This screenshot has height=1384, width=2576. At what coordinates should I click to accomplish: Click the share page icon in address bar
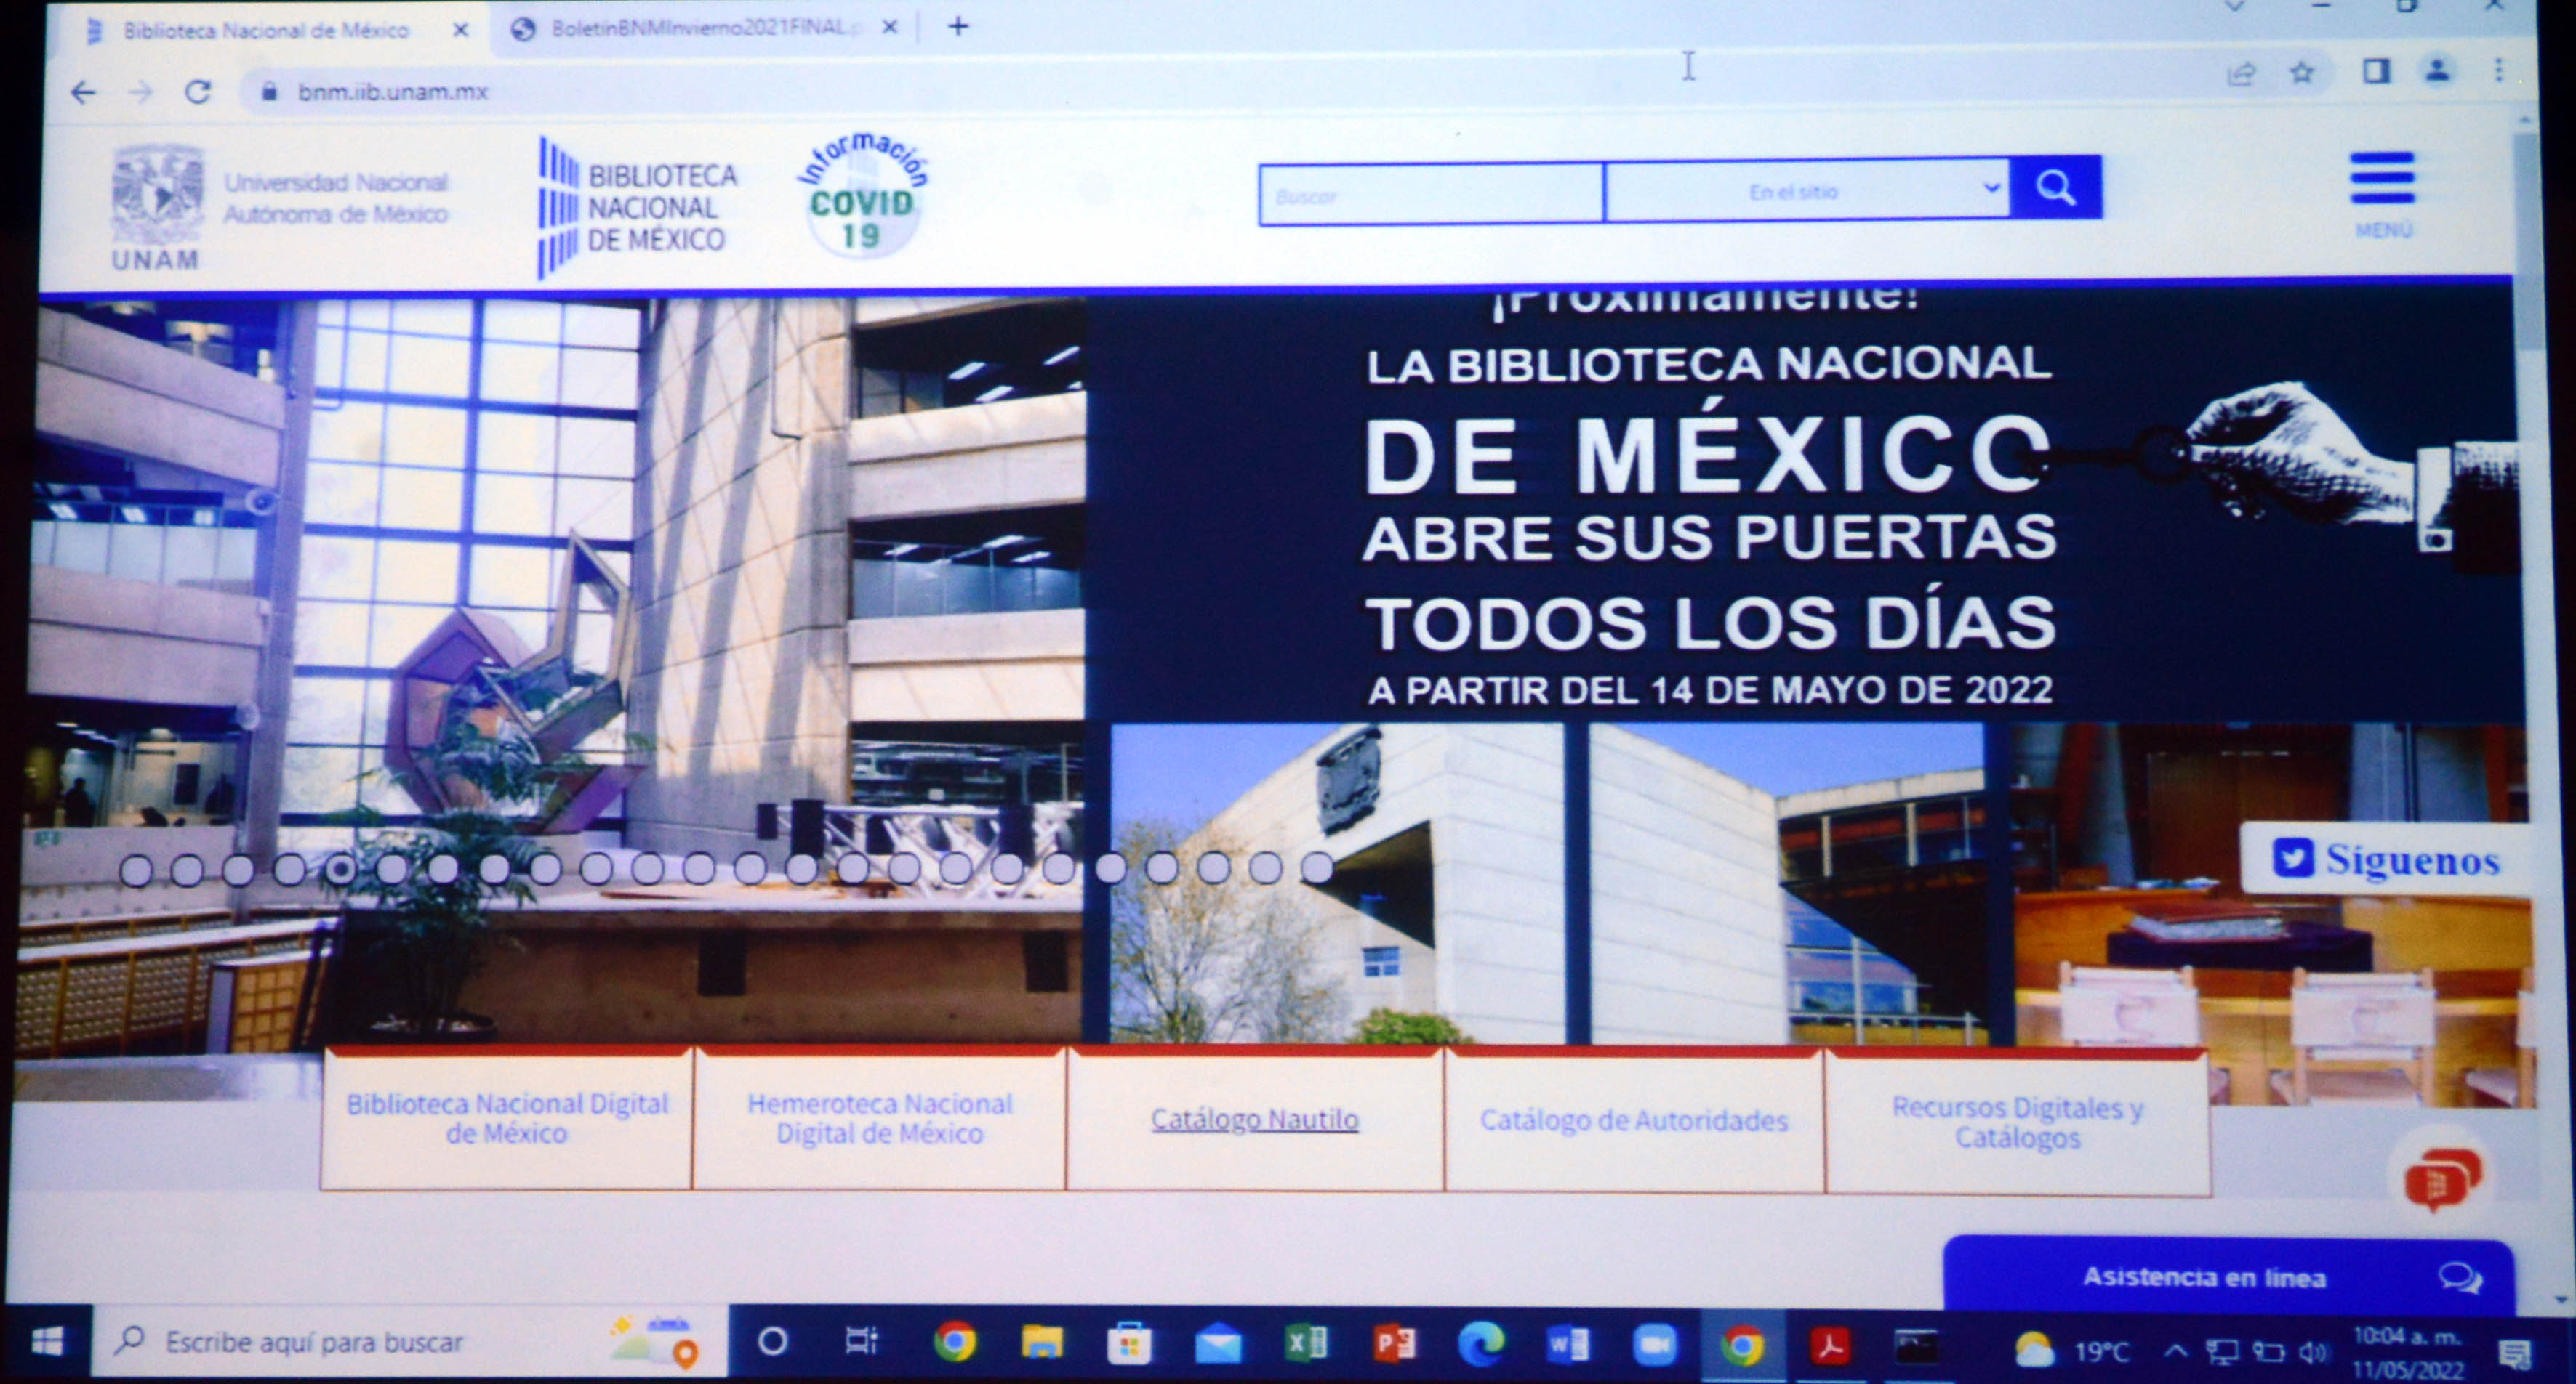click(2241, 73)
